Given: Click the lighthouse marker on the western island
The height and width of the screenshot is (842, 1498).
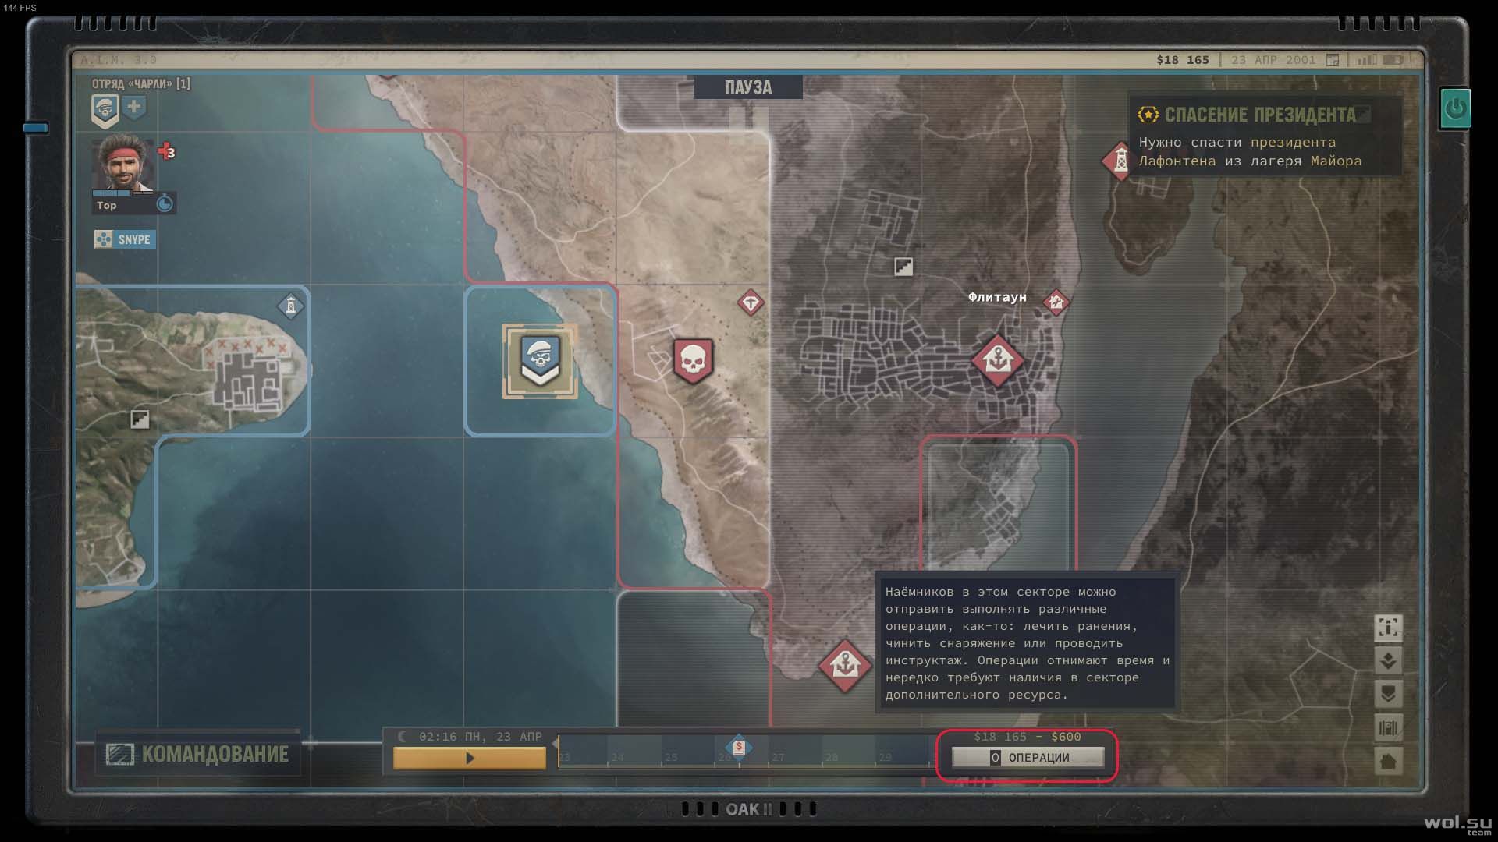Looking at the screenshot, I should (291, 306).
